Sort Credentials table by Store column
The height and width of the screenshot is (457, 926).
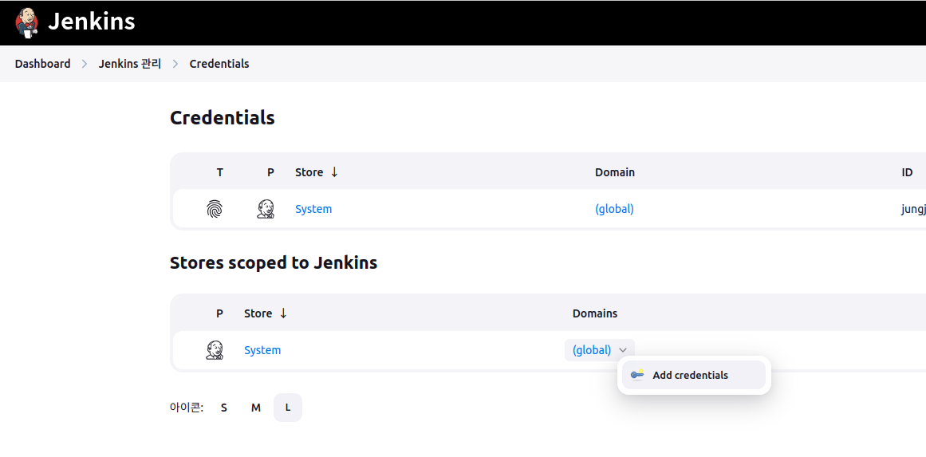(x=317, y=172)
